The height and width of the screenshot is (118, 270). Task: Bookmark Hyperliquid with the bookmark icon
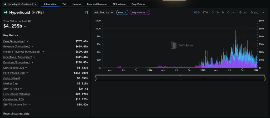point(86,12)
